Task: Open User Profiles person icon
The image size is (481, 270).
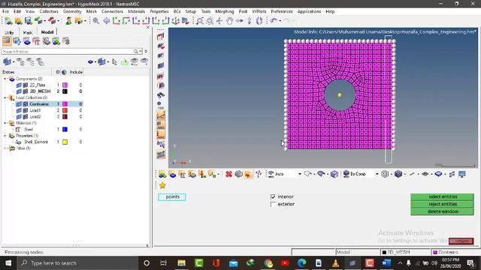Action: tap(68, 21)
